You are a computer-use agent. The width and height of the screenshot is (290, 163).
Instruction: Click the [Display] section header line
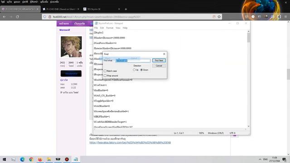[x=98, y=33]
